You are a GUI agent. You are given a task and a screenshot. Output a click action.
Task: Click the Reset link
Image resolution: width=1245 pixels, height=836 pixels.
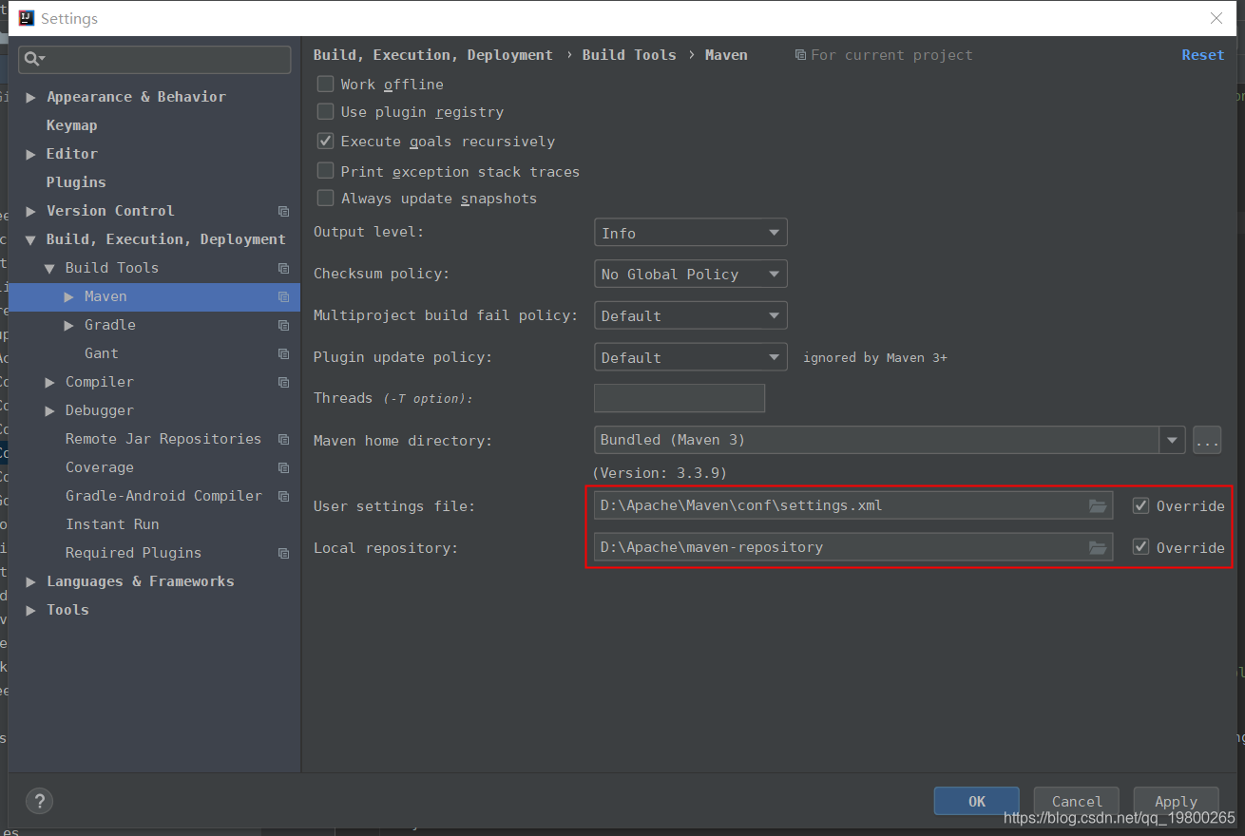coord(1203,55)
